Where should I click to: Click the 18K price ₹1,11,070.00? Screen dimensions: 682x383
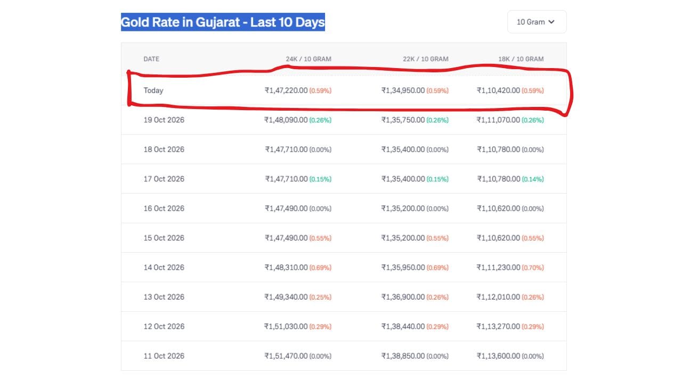pyautogui.click(x=499, y=120)
